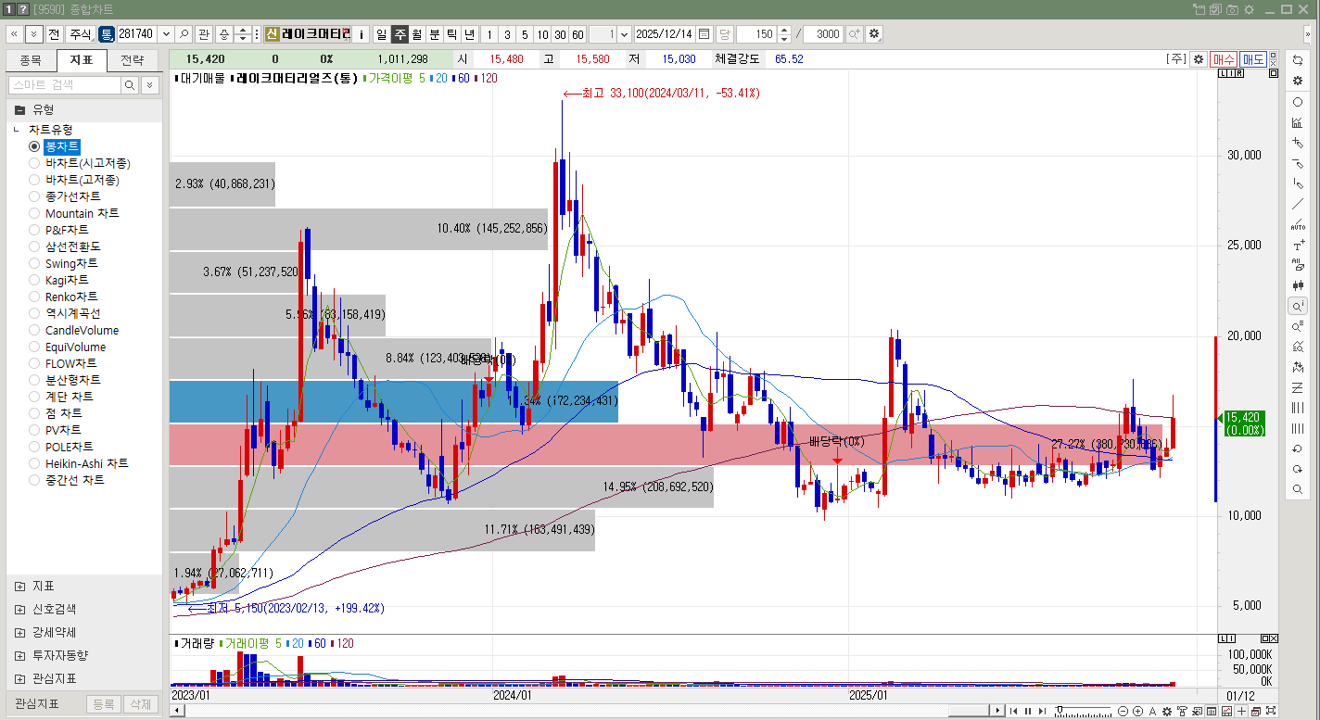Viewport: 1320px width, 720px height.
Task: Click the 등록 button under 관심지표
Action: pos(104,704)
